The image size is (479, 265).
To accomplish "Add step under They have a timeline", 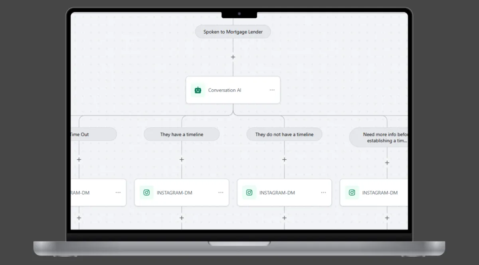I will tap(182, 159).
